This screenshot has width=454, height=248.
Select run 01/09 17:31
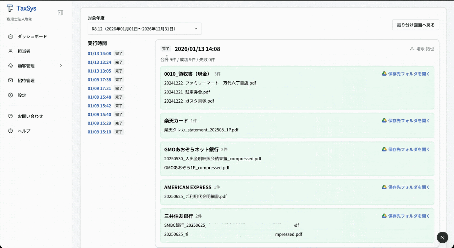pos(99,88)
